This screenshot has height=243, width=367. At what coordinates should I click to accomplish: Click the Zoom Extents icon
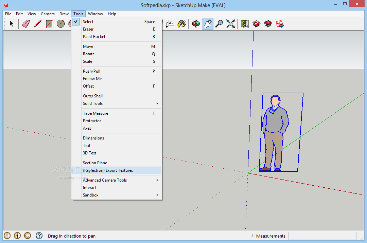point(230,24)
